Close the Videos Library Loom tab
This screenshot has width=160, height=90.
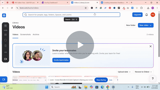(x=97, y=2)
